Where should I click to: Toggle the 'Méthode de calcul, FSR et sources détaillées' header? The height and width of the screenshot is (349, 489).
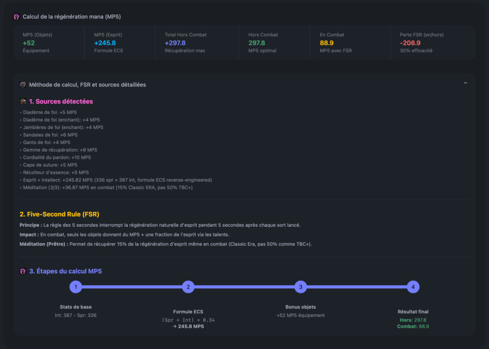pyautogui.click(x=87, y=85)
